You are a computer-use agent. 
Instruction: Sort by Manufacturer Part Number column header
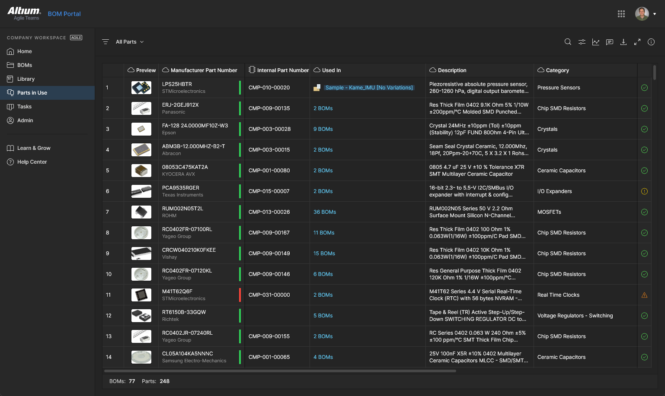(x=204, y=70)
